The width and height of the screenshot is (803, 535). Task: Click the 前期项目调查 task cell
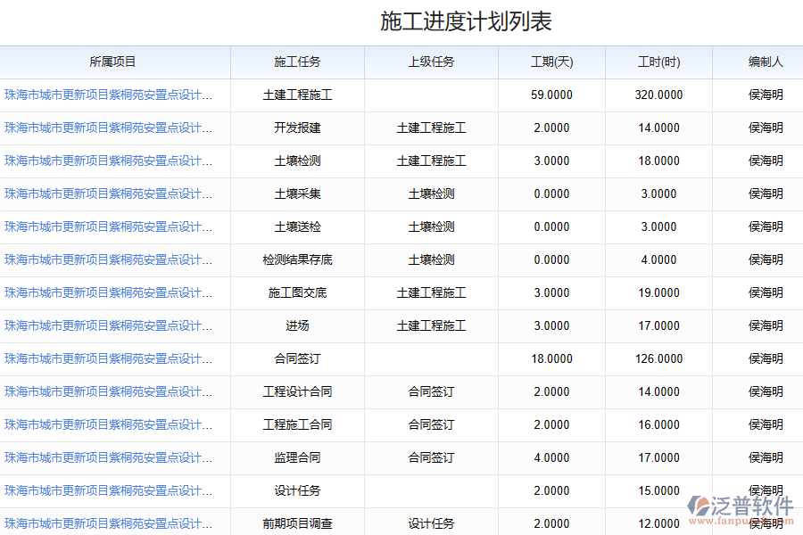[297, 524]
